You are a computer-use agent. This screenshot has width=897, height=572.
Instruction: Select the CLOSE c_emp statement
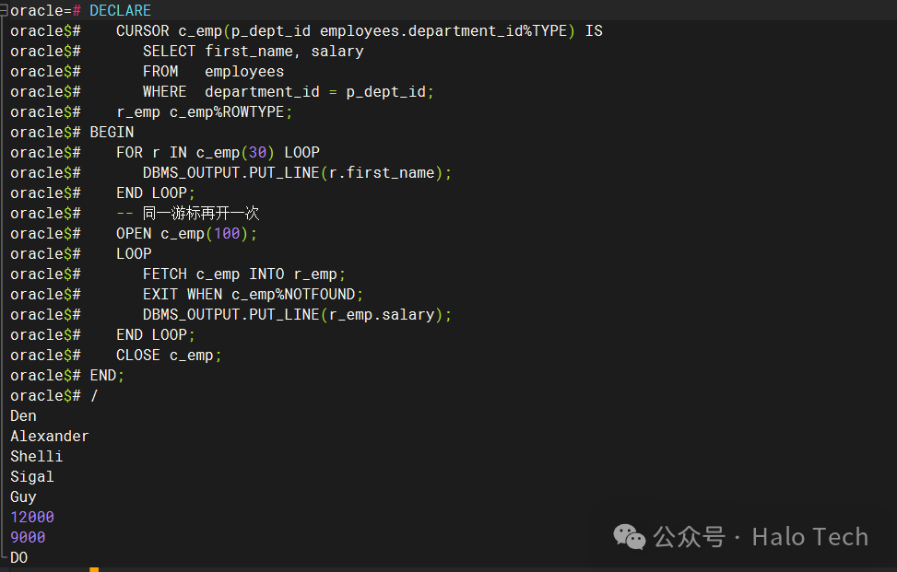coord(169,356)
